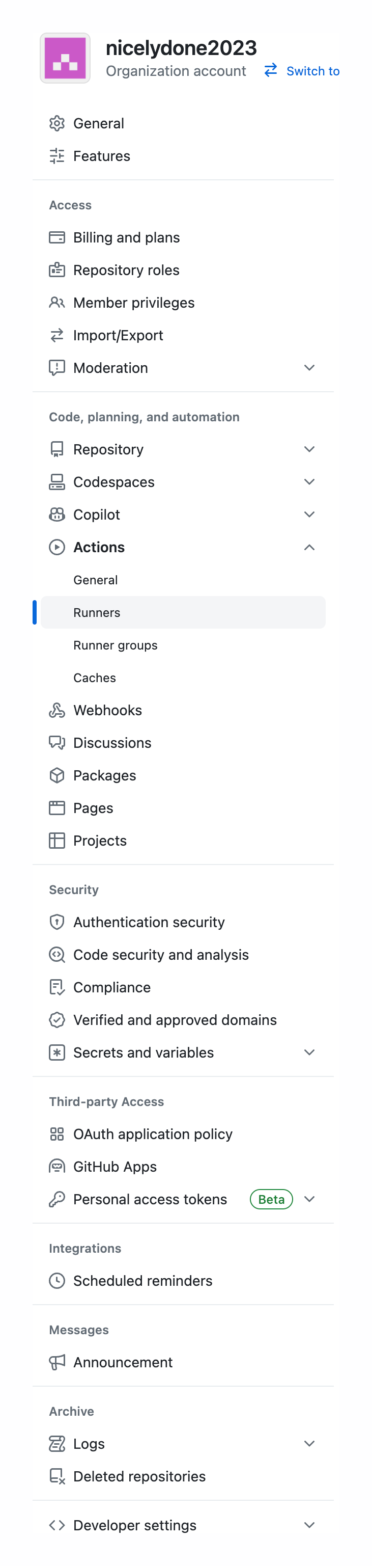
Task: Click the Beta badge on Personal access tokens
Action: pos(271,1199)
